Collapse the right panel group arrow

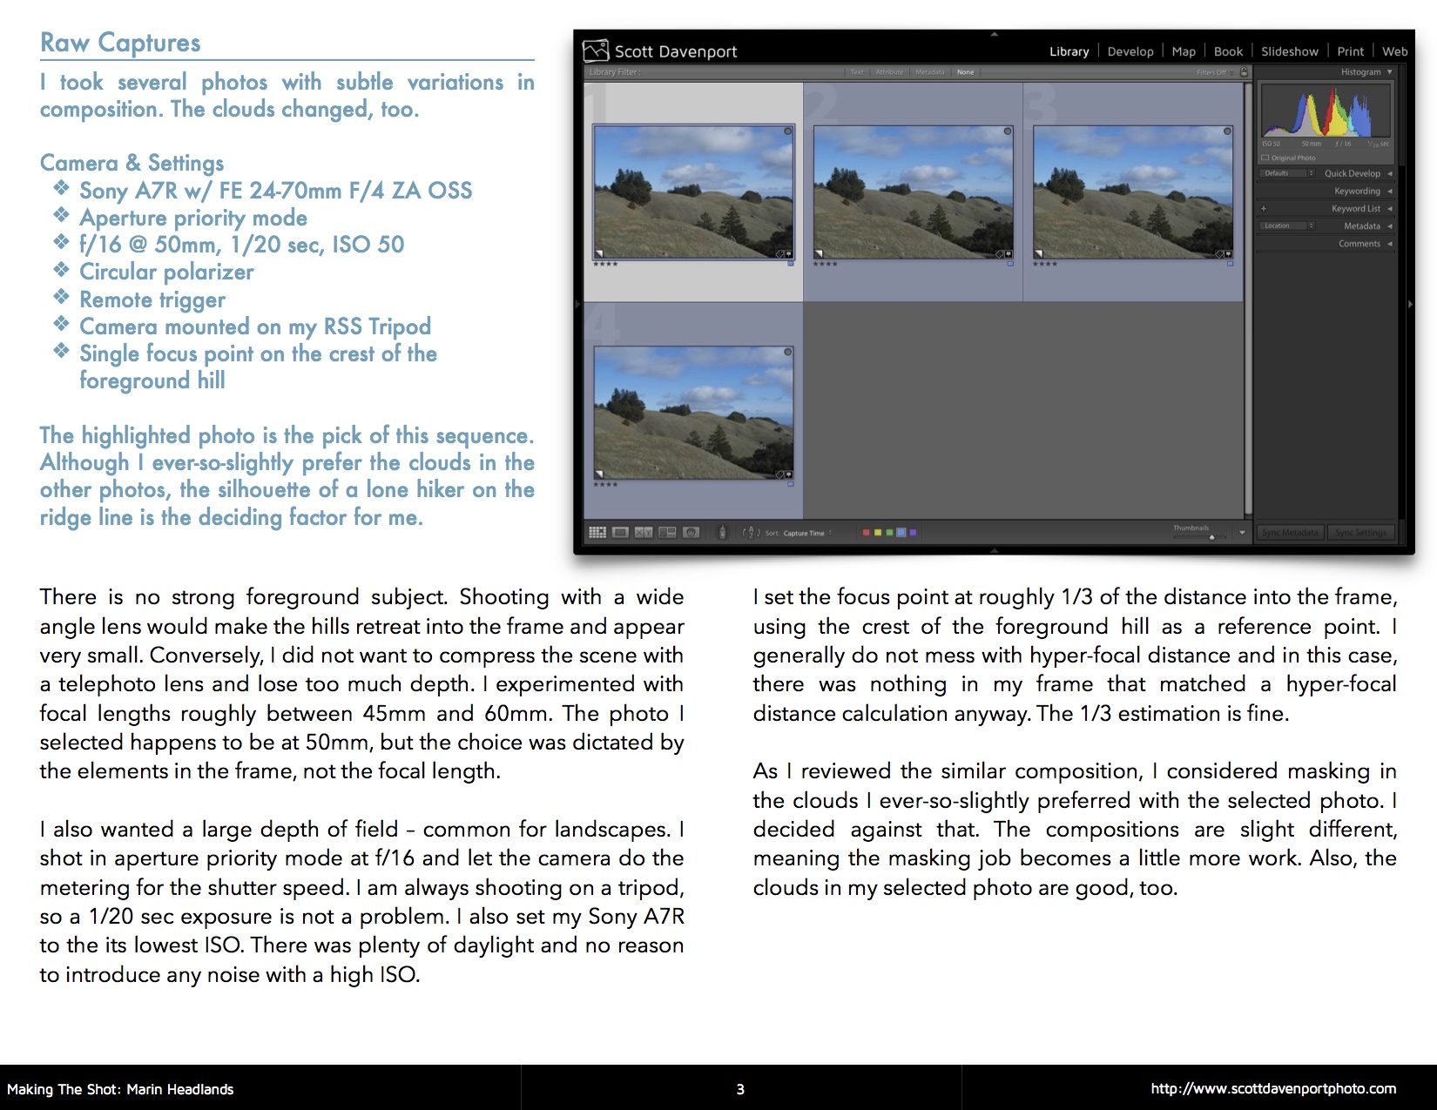point(1410,304)
